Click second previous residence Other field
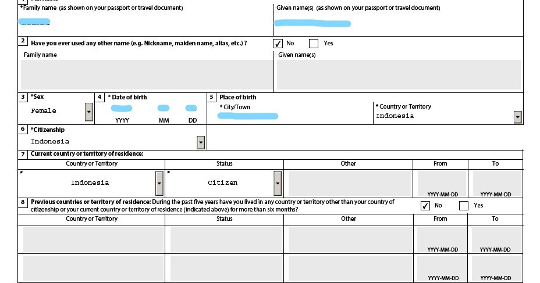The height and width of the screenshot is (283, 540). tap(350, 268)
